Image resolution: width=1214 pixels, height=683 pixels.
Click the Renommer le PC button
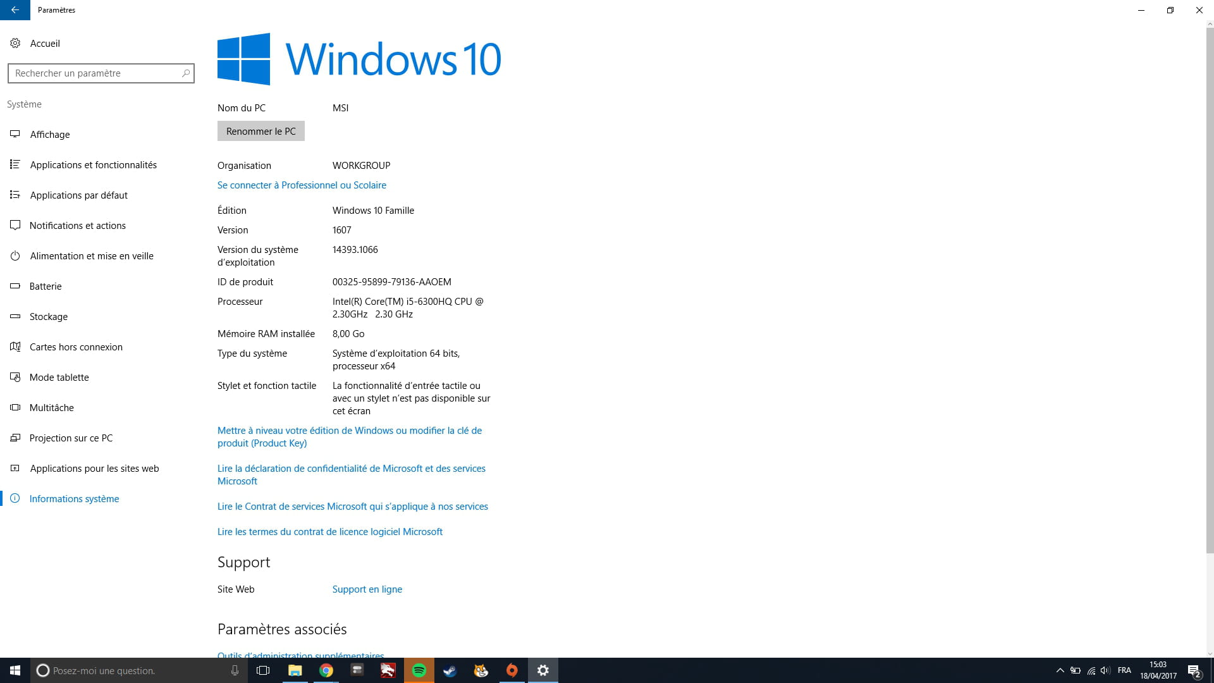261,131
